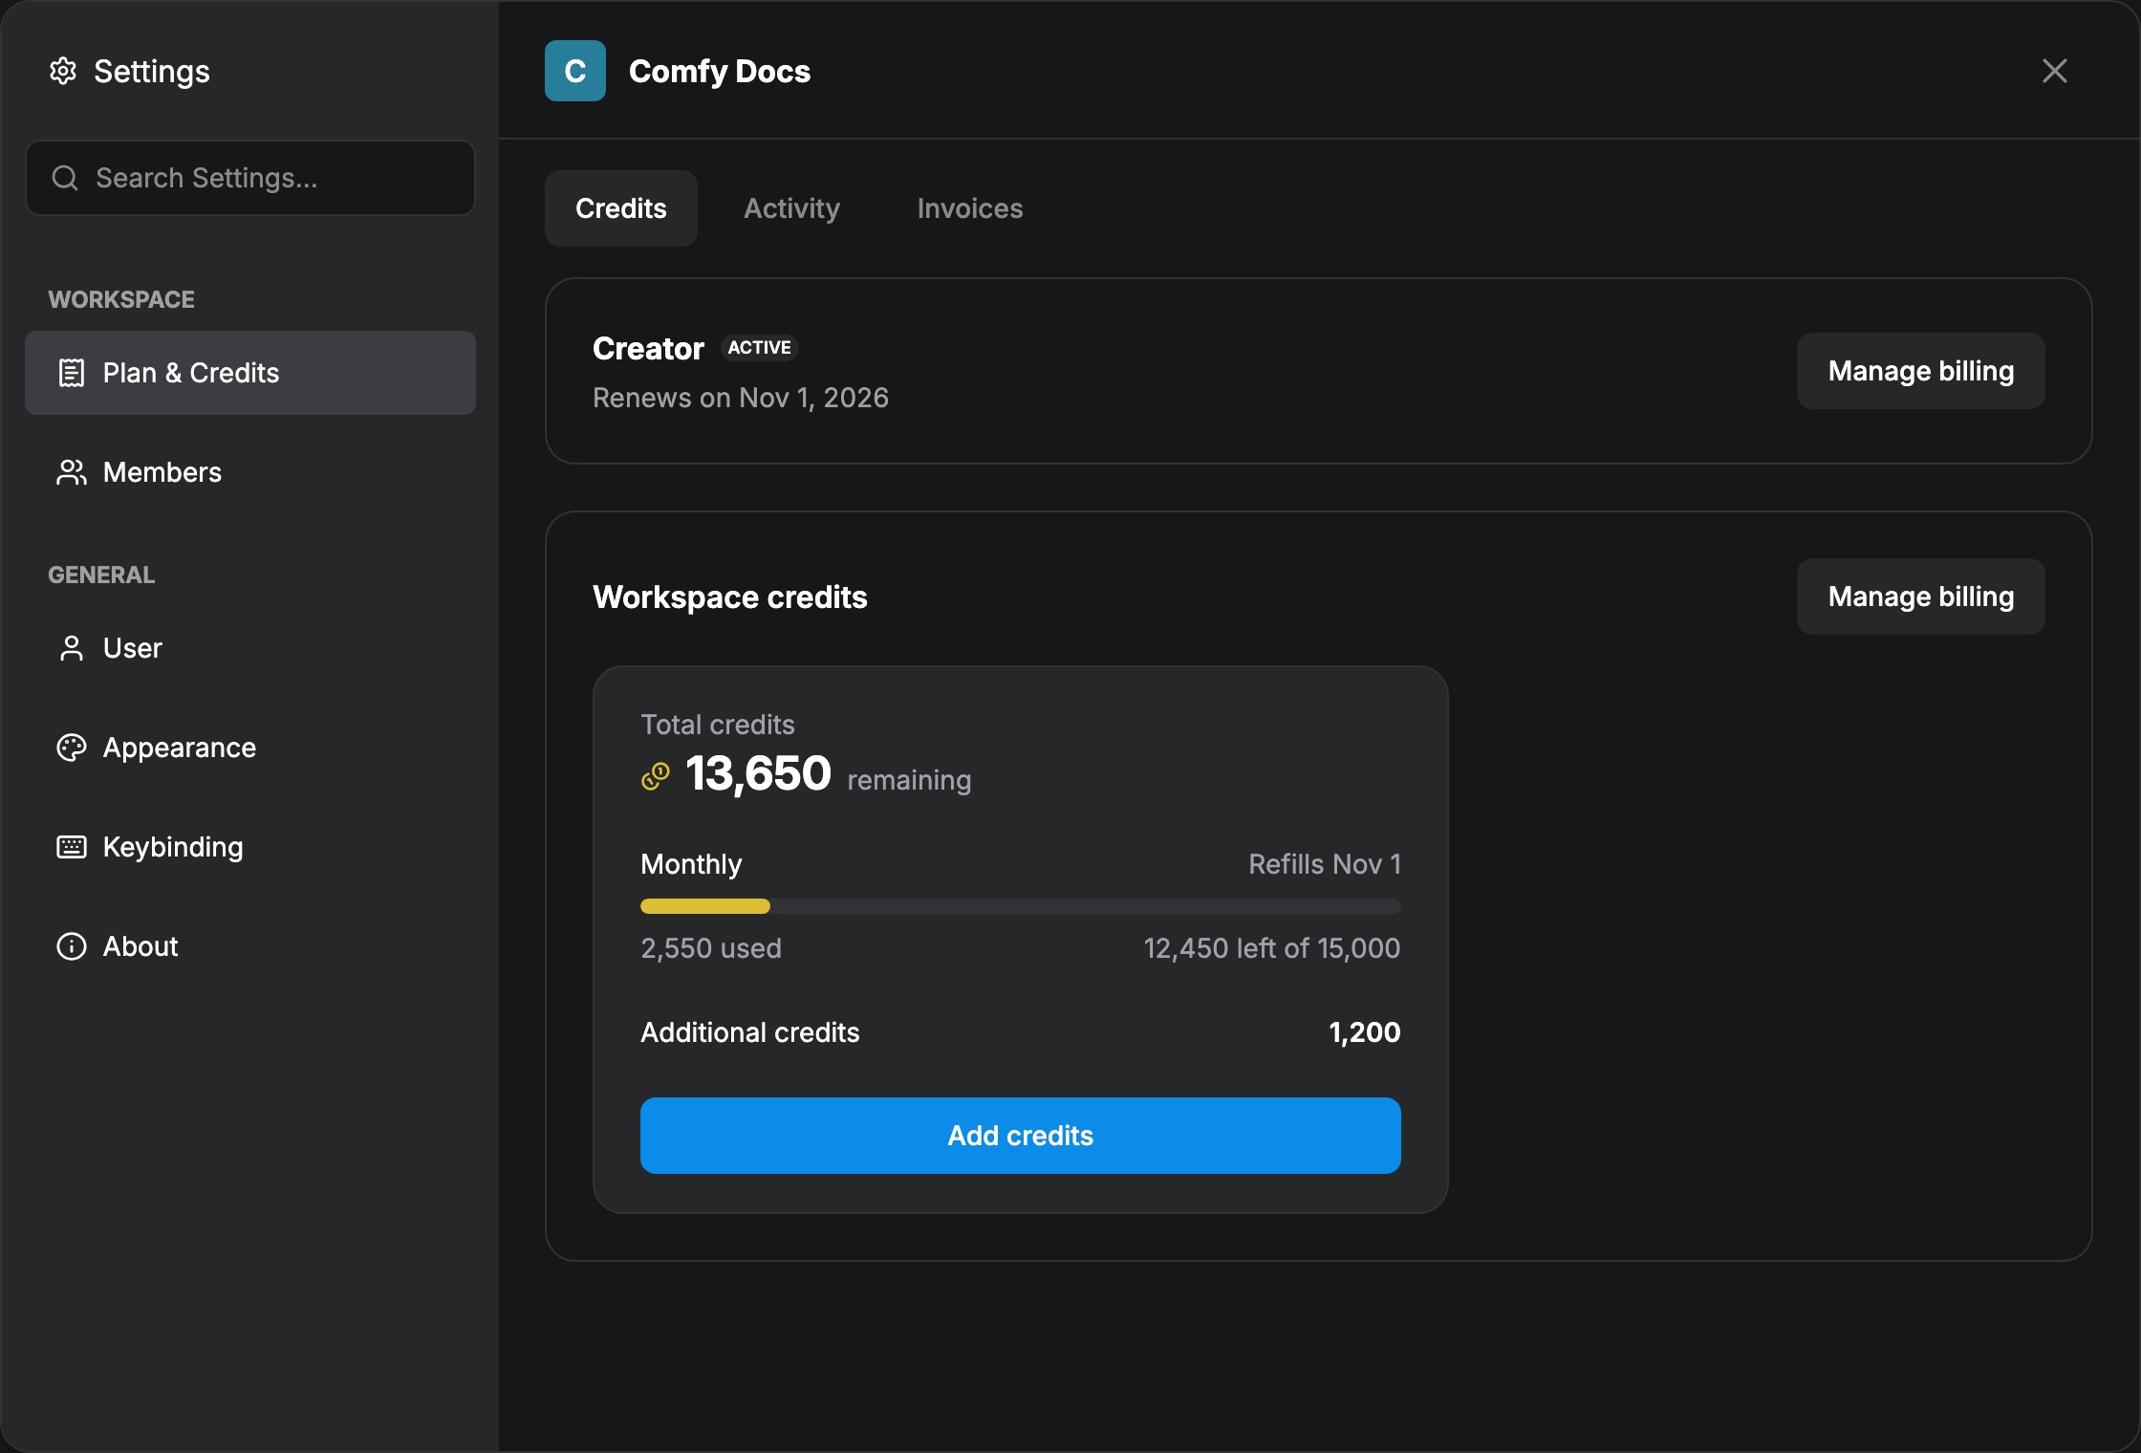Click the monthly credits usage progress bar
This screenshot has width=2141, height=1453.
[1021, 906]
